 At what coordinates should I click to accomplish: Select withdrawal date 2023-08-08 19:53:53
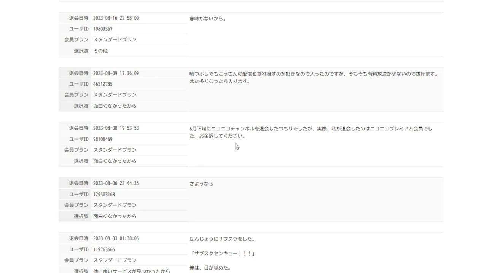point(116,128)
